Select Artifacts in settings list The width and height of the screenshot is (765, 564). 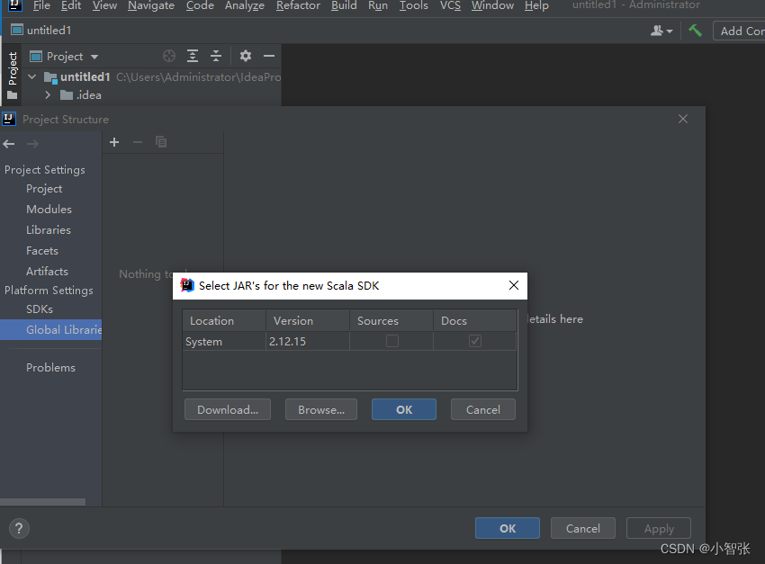(47, 271)
